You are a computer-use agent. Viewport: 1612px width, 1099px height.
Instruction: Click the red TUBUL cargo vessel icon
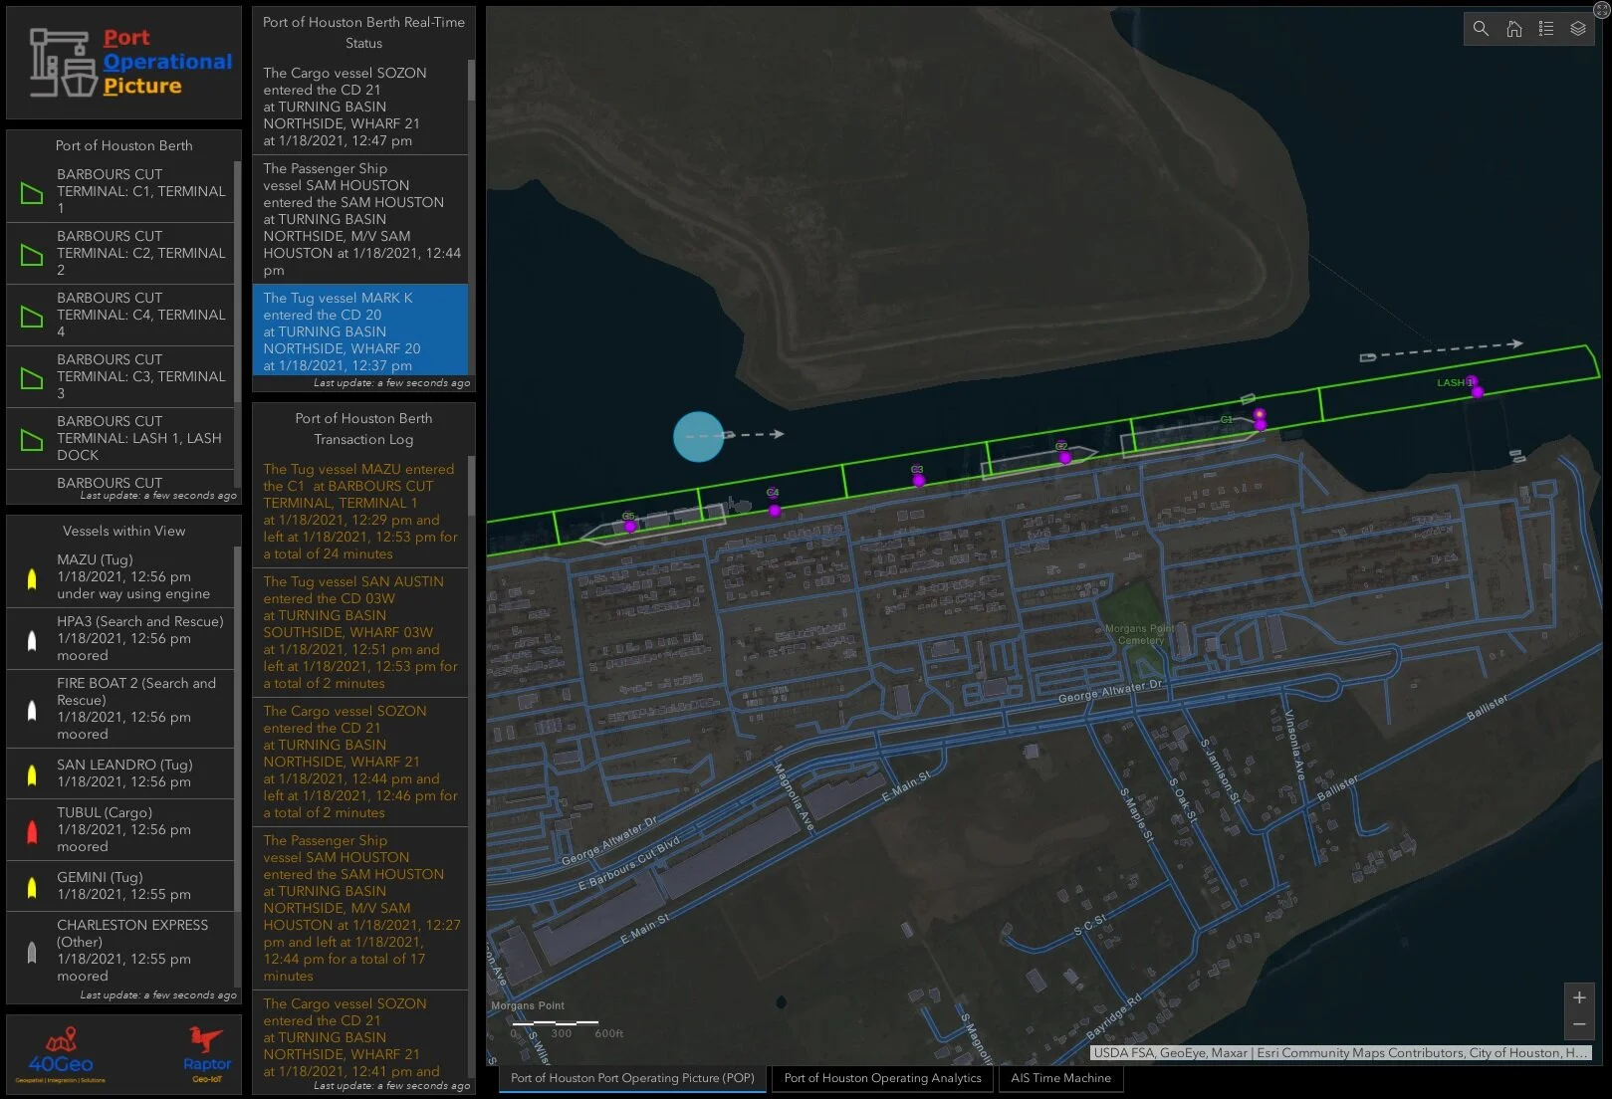(x=32, y=830)
